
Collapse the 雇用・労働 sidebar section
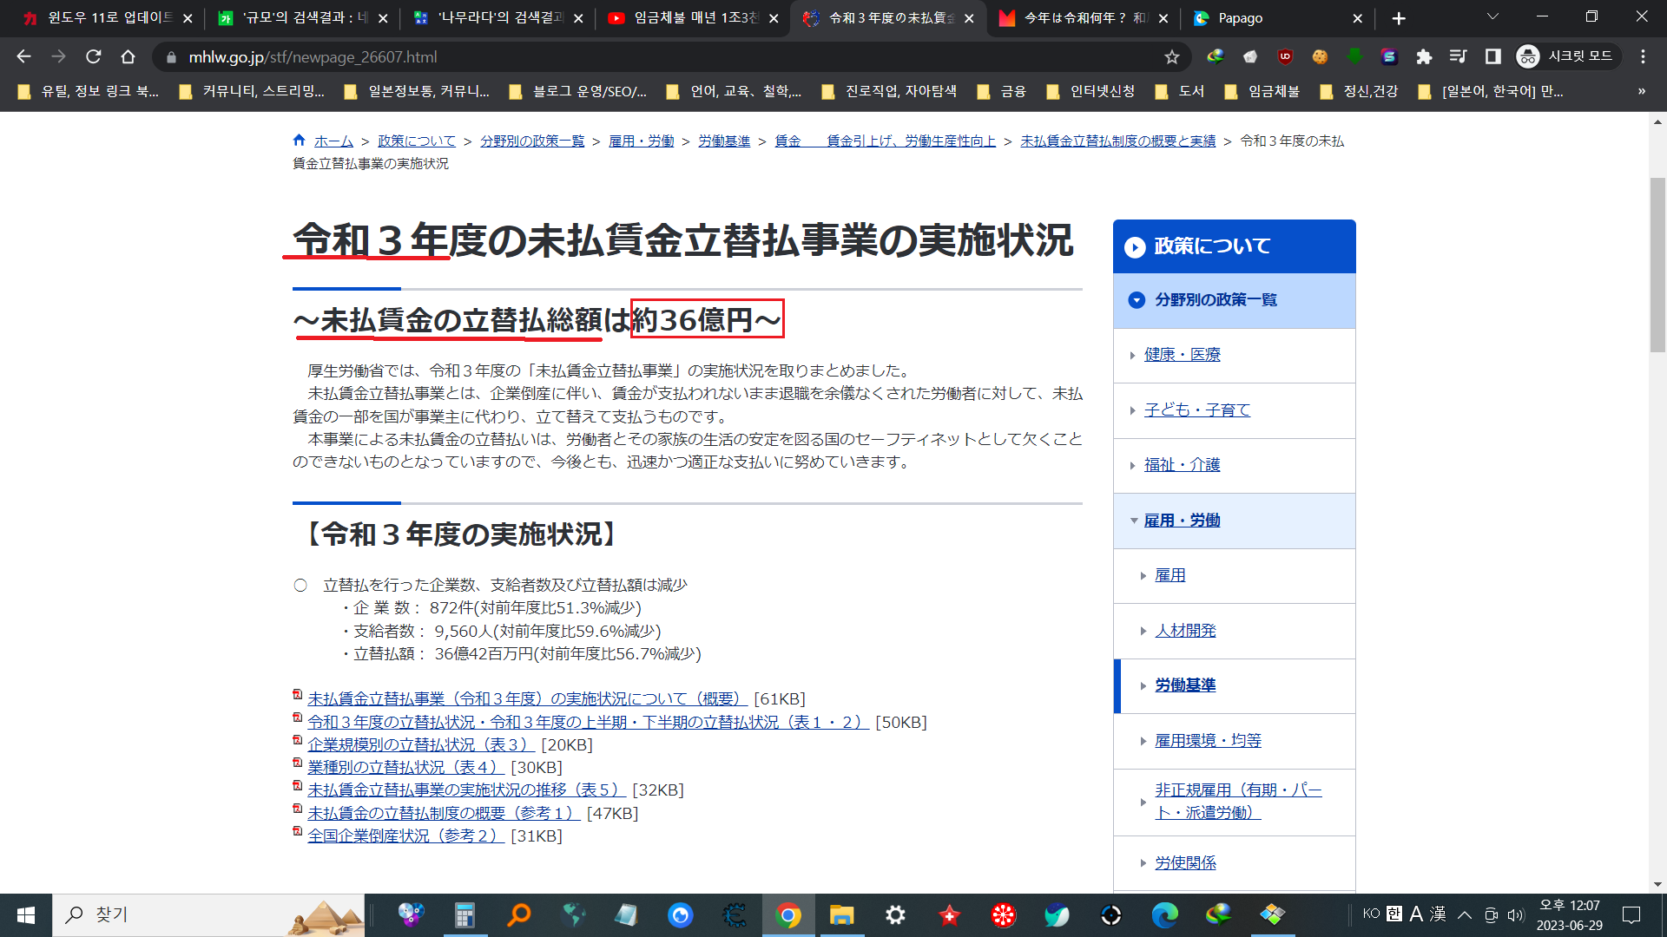tap(1134, 521)
